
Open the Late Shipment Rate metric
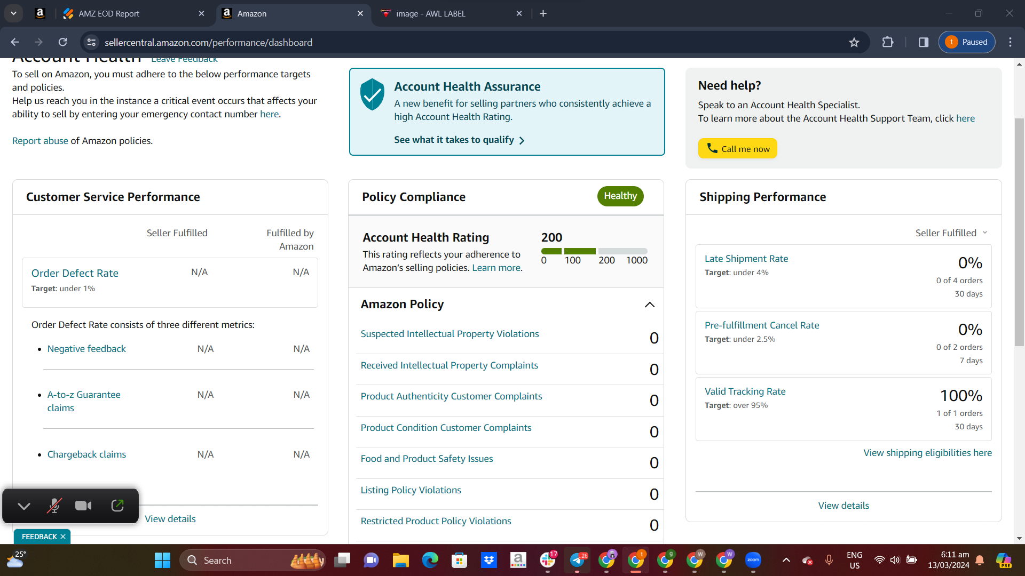point(746,259)
